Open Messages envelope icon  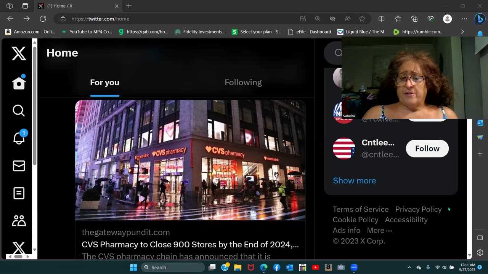pyautogui.click(x=19, y=166)
